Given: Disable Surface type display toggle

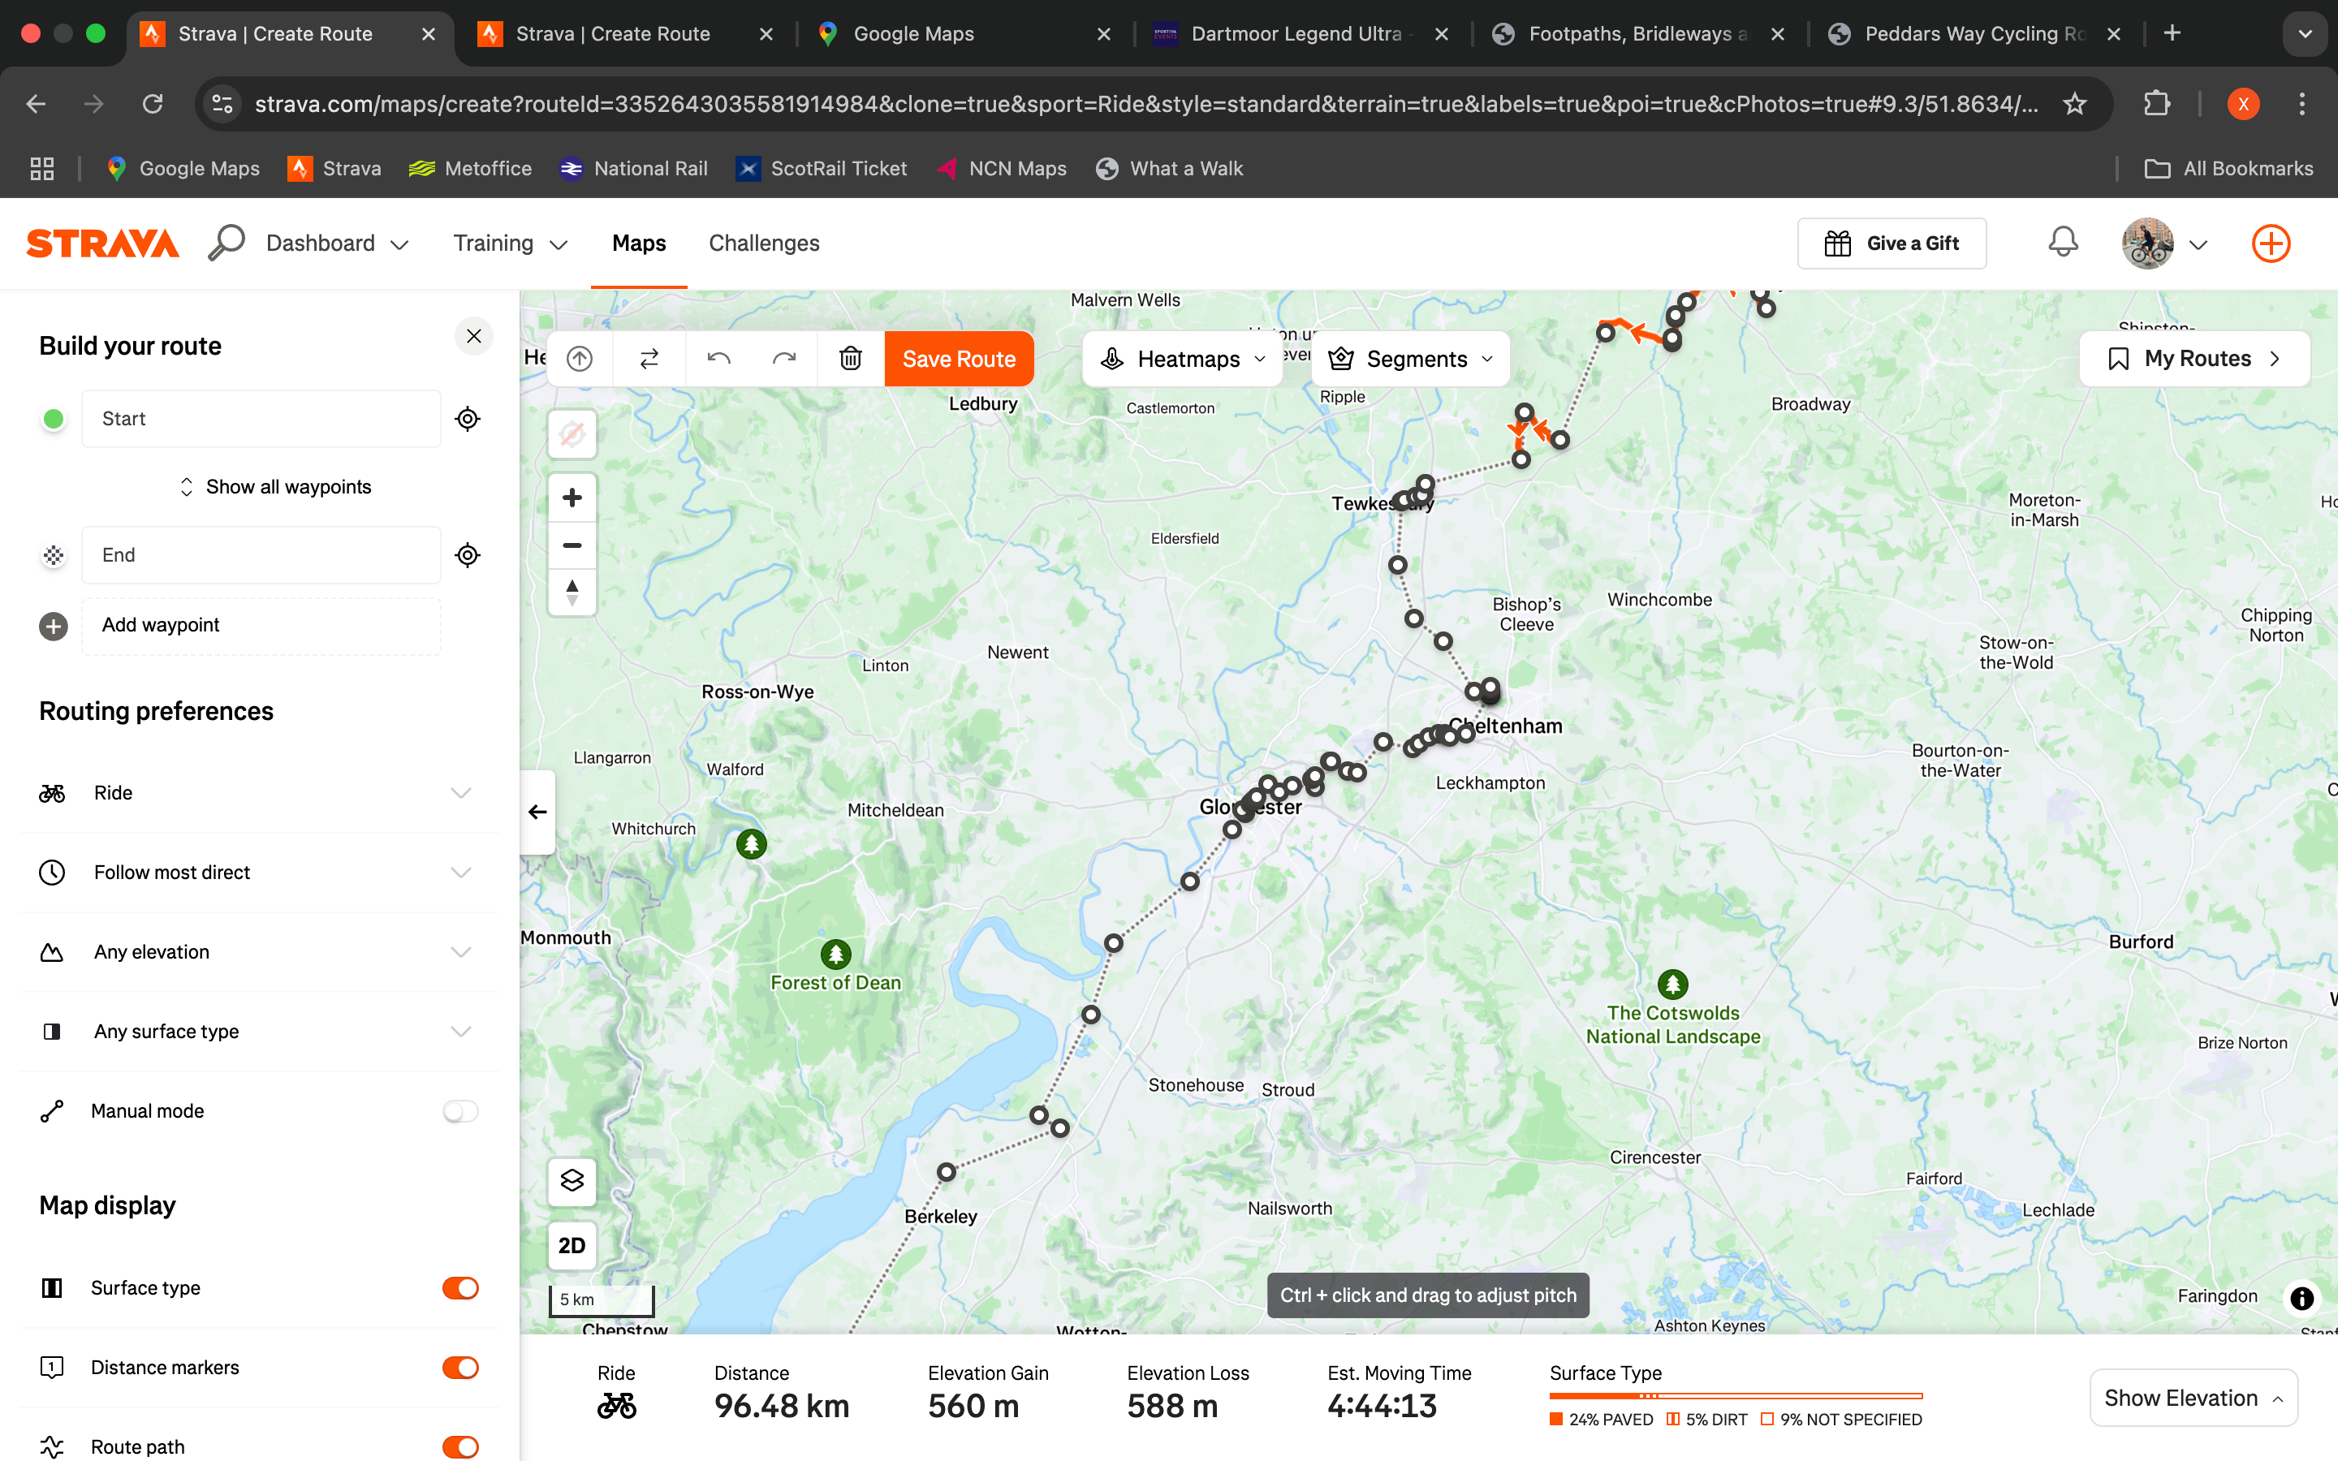Looking at the screenshot, I should pyautogui.click(x=459, y=1288).
